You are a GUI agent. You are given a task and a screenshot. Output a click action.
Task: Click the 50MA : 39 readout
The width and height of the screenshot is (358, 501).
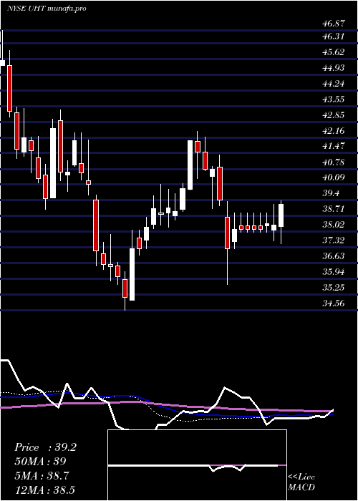(40, 462)
